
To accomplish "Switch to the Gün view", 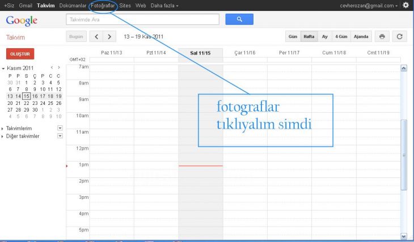I will (x=293, y=36).
